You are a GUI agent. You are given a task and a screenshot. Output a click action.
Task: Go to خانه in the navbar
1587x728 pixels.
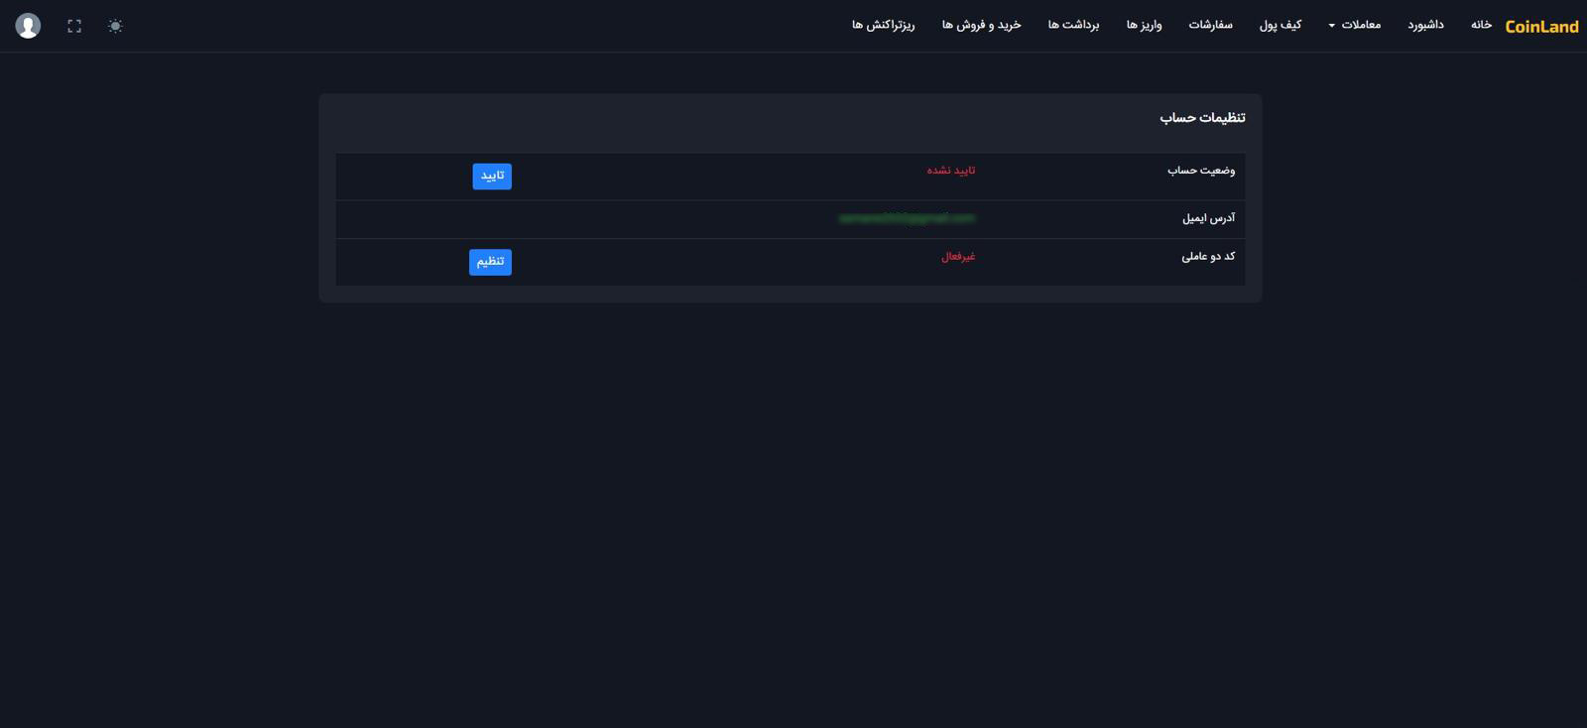coord(1481,25)
